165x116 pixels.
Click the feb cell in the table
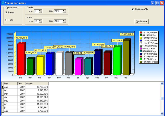(11, 90)
